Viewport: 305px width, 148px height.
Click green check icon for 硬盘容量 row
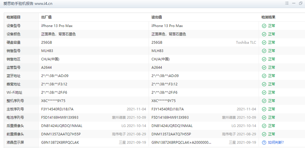[264, 43]
